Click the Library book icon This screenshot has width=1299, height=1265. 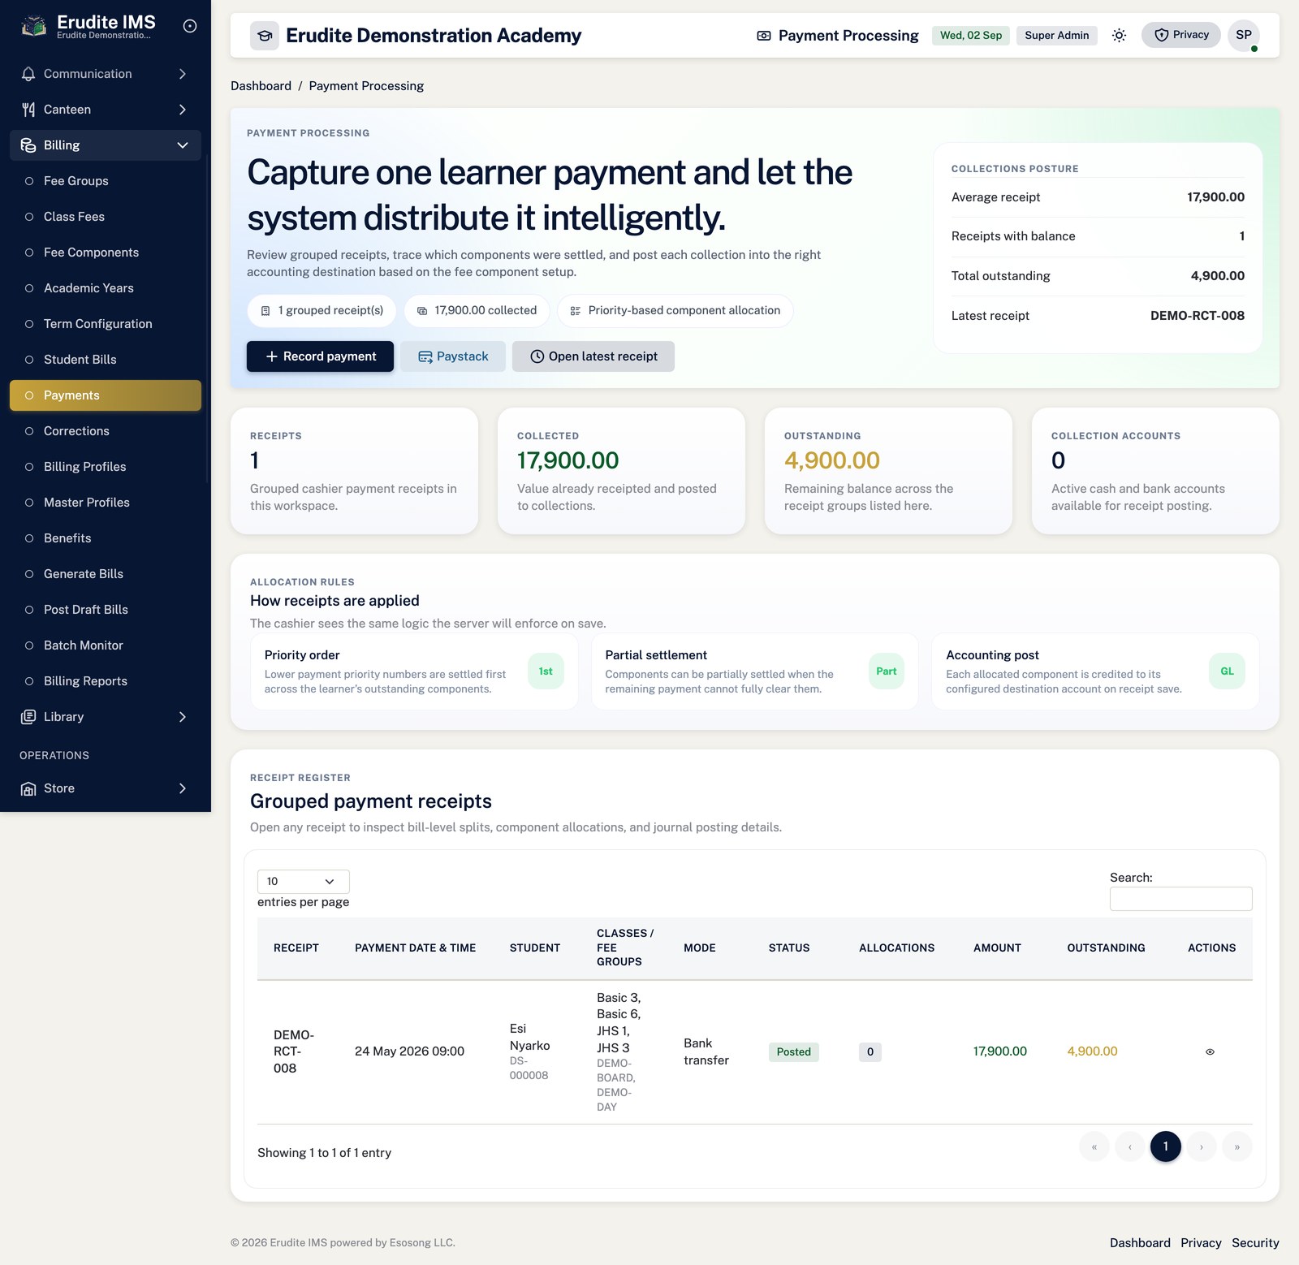[x=28, y=717]
